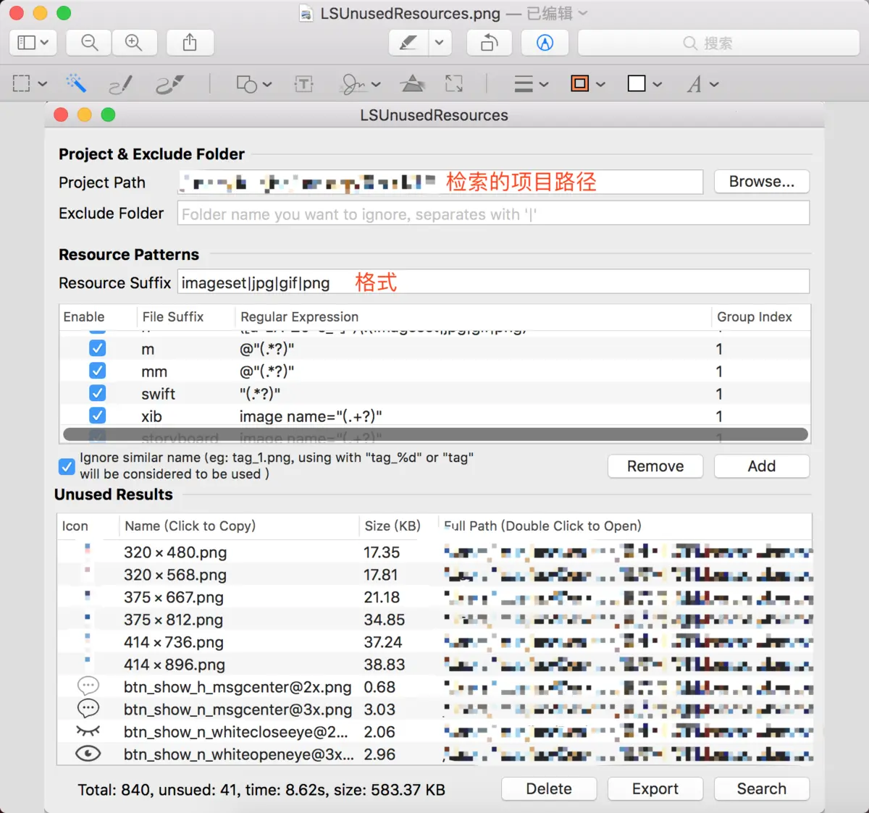Open the line style menu

click(524, 84)
